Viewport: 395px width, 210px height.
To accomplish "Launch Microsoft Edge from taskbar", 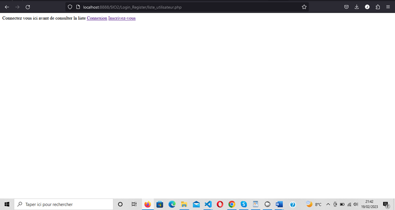I will (x=172, y=204).
